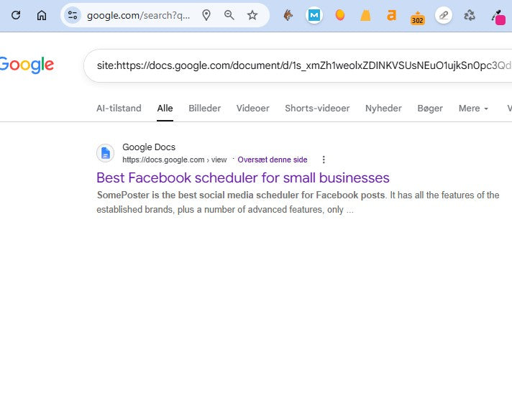Click the Google logo
This screenshot has width=512, height=411.
click(27, 65)
